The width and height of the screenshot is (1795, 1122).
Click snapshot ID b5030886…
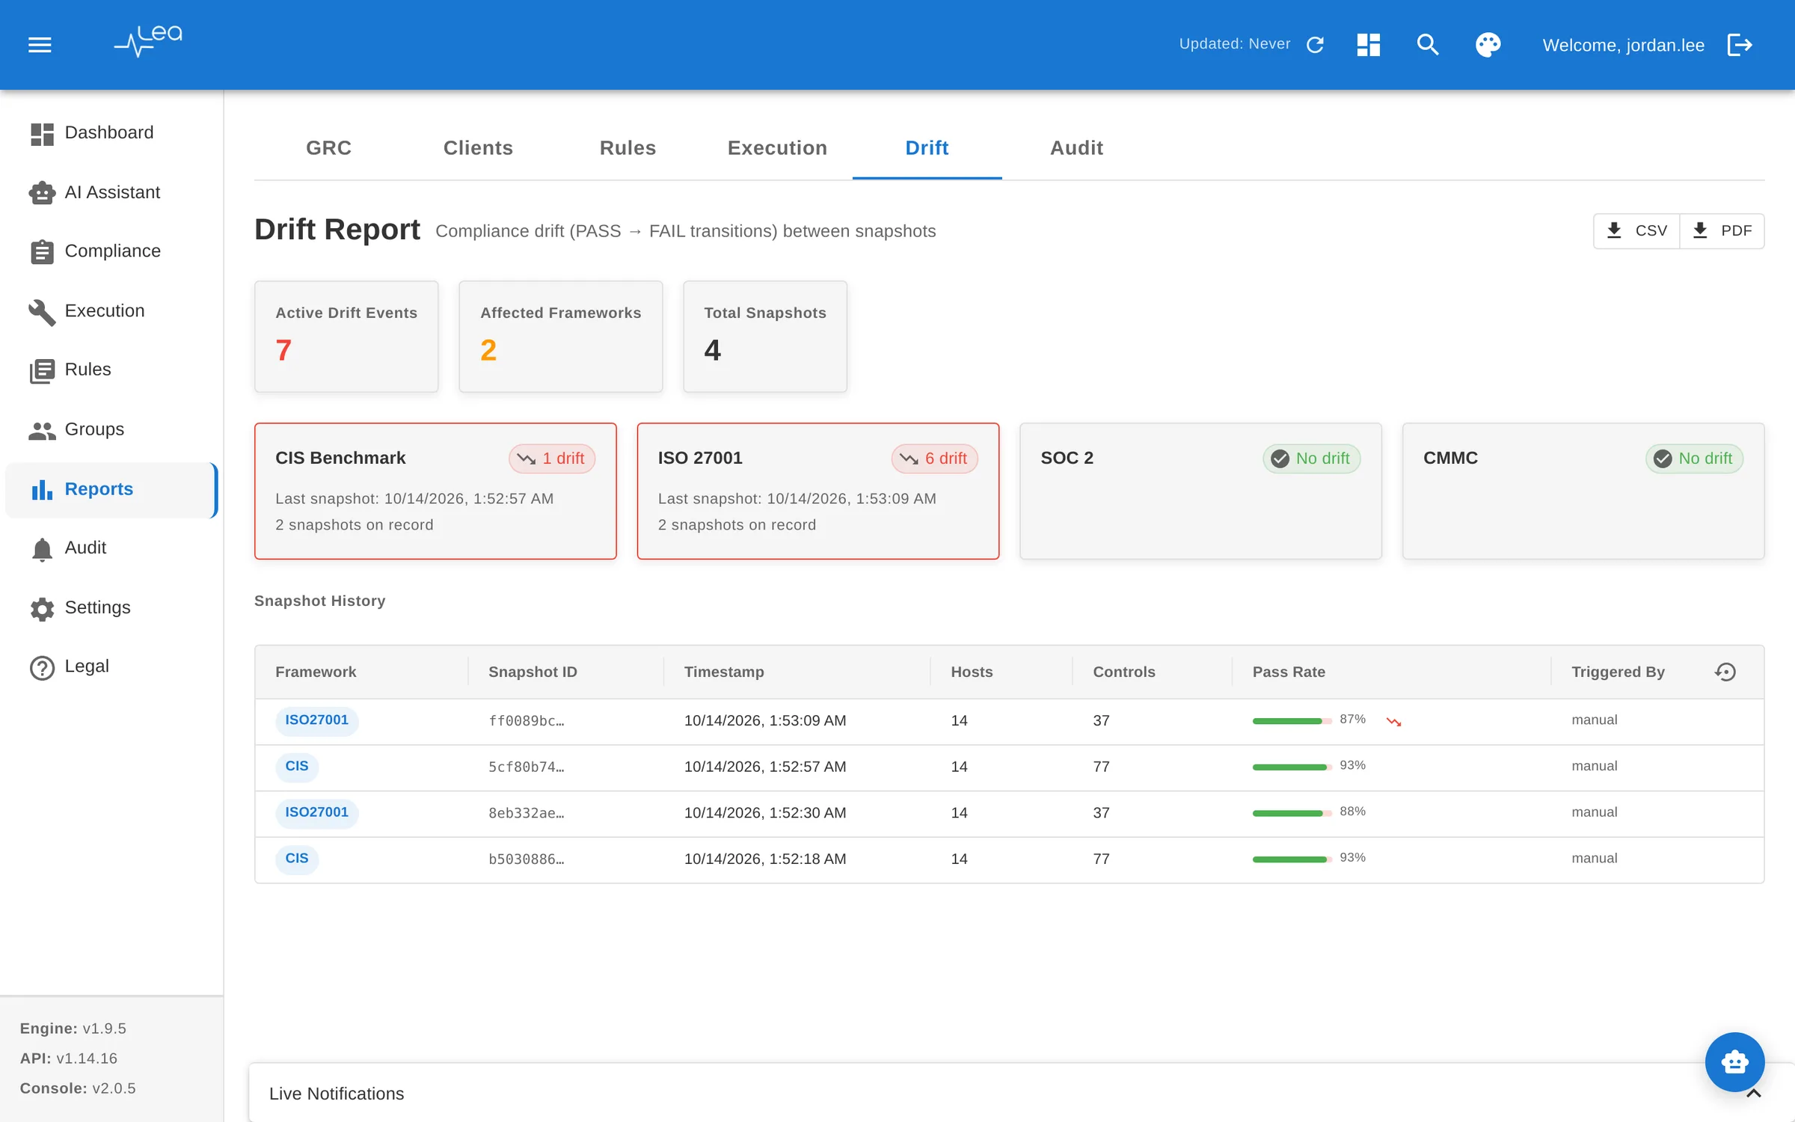[526, 859]
